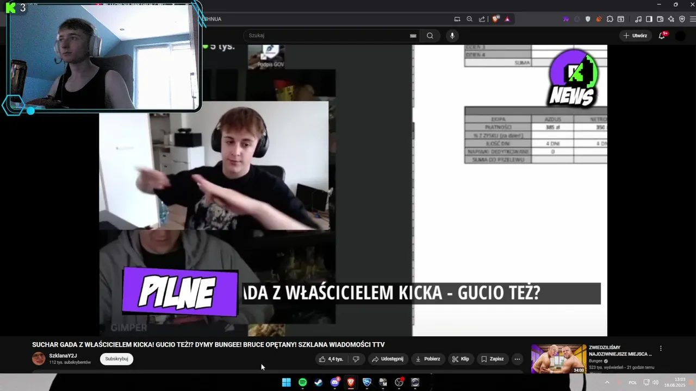Screen dimensions: 696x391
Task: Open the Brave Wallet icon
Action: [660, 19]
